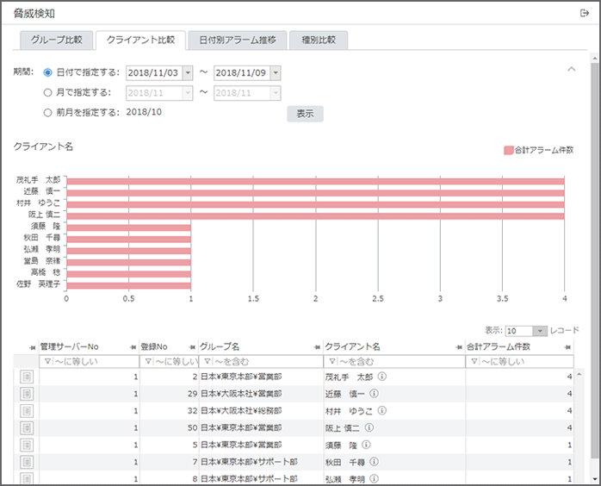Open detail icon for 村井 ゆうこ row
601x486 pixels.
pyautogui.click(x=27, y=411)
